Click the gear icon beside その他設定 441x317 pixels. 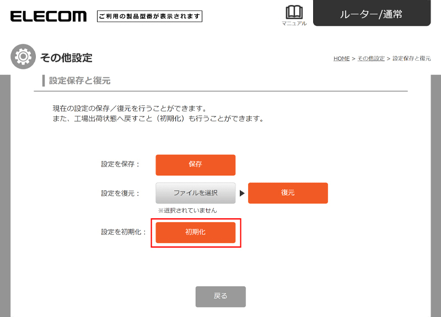23,57
